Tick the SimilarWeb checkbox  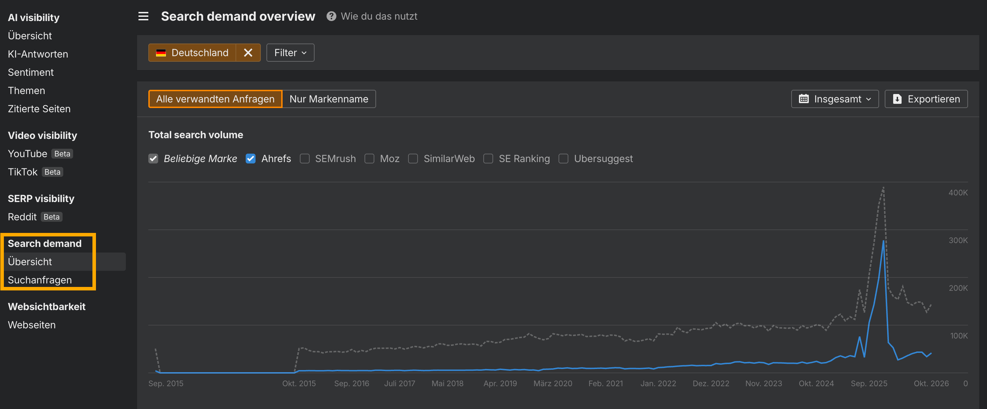point(413,159)
